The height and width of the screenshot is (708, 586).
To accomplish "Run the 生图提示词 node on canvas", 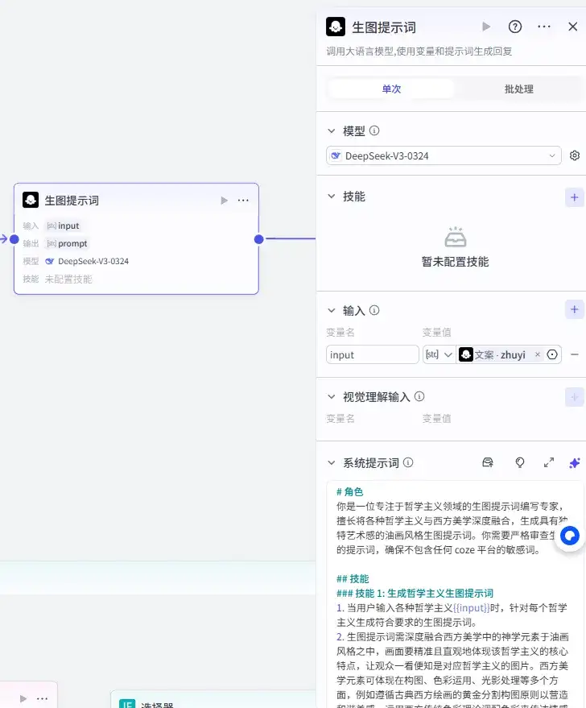I will pyautogui.click(x=224, y=201).
